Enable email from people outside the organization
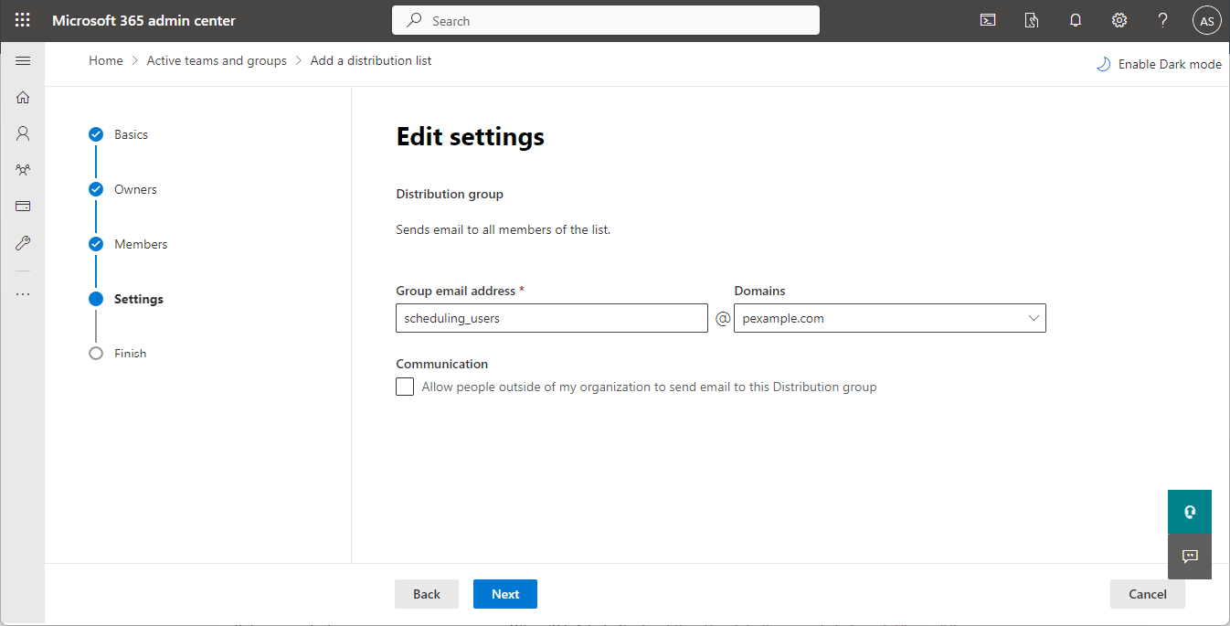 (x=405, y=387)
